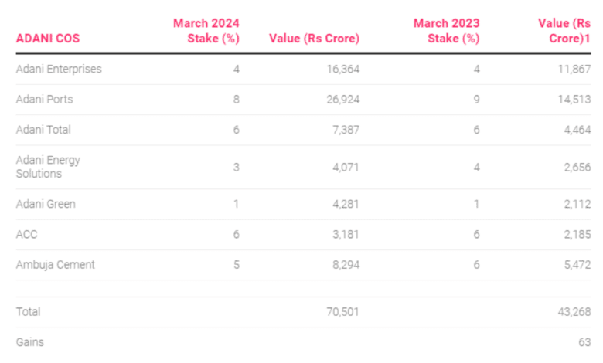This screenshot has width=603, height=363.
Task: Click the Value (Rs Crore) column header
Action: 314,39
